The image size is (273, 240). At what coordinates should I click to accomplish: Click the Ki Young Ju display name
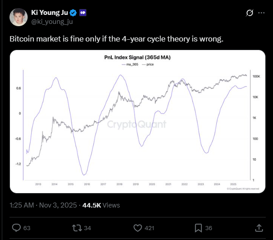pyautogui.click(x=49, y=12)
